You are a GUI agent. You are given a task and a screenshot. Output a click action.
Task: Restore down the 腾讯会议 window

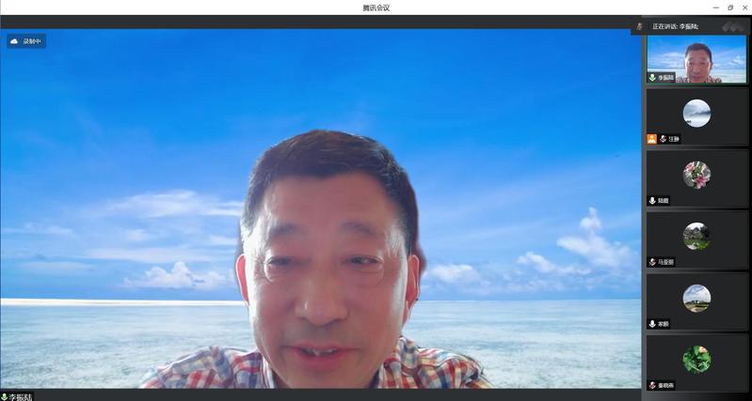point(730,8)
